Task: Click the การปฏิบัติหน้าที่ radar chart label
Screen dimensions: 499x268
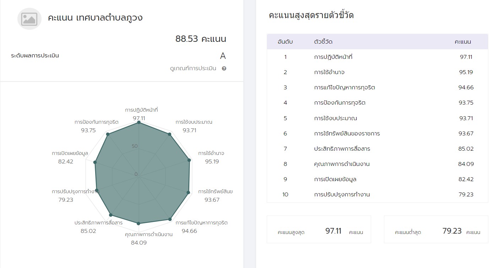Action: [x=141, y=110]
